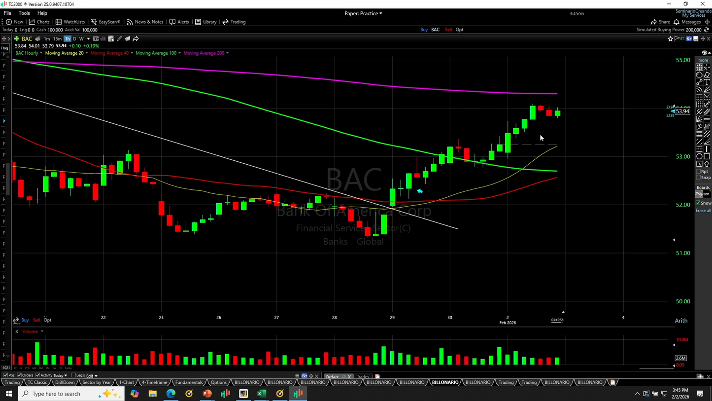
Task: Select the text annotation drawing tool
Action: (707, 82)
